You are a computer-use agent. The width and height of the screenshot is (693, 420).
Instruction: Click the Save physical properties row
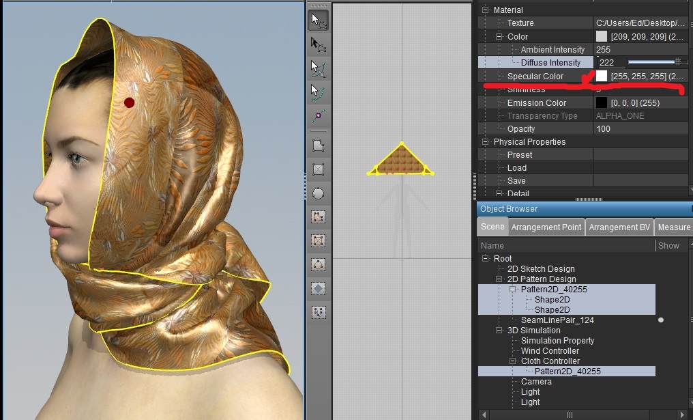click(x=583, y=180)
